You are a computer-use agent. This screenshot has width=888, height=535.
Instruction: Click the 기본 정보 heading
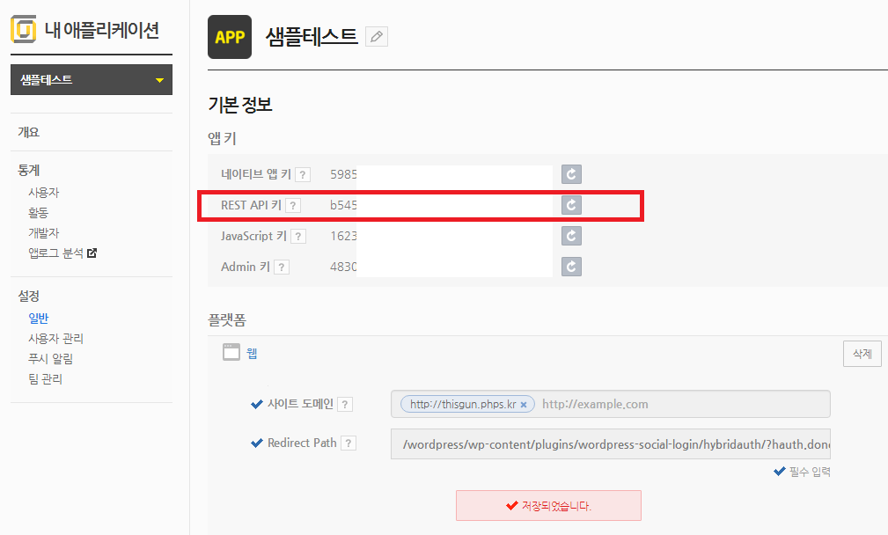(240, 105)
